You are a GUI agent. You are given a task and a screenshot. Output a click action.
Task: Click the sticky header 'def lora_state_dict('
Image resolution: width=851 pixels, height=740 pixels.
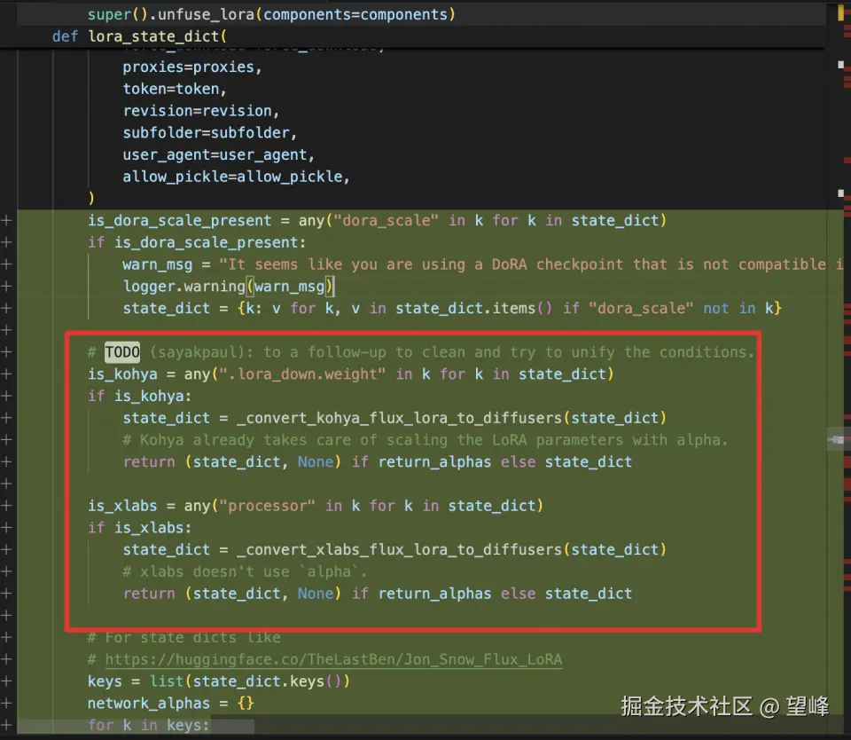[x=139, y=36]
